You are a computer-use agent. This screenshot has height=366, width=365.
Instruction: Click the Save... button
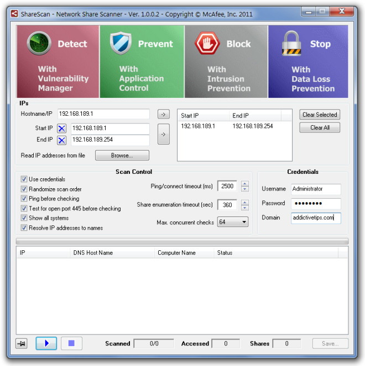330,344
